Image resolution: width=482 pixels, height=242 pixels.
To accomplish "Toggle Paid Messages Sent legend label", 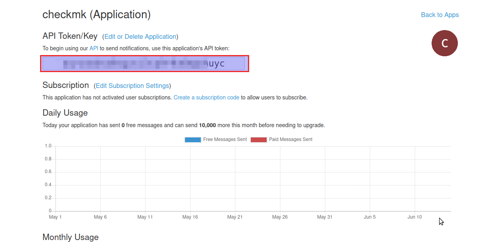I will 290,139.
